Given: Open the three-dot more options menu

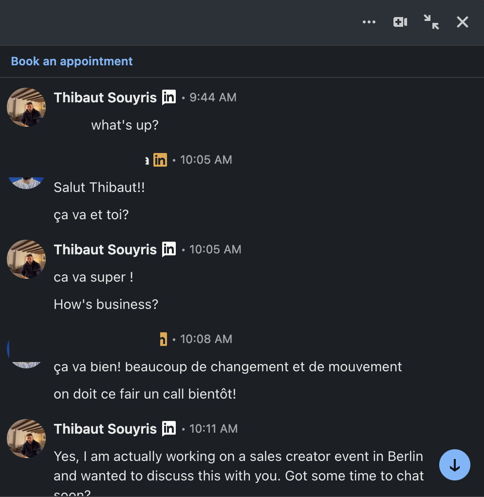Looking at the screenshot, I should point(369,22).
